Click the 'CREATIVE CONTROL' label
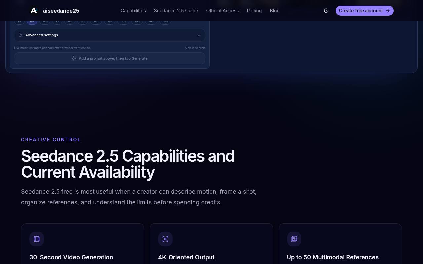Image resolution: width=423 pixels, height=264 pixels. [51, 140]
